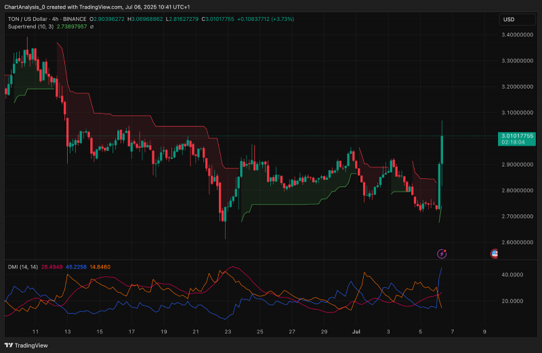Click the change value +0.10837712 (+3.73%)
Viewport: 542px width, 353px height.
pyautogui.click(x=266, y=19)
